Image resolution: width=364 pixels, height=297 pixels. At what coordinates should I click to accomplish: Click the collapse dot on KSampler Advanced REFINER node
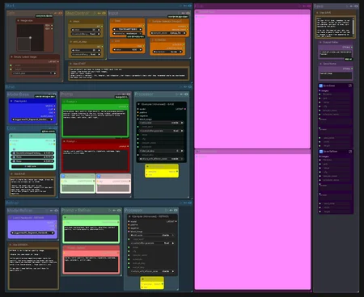129,216
